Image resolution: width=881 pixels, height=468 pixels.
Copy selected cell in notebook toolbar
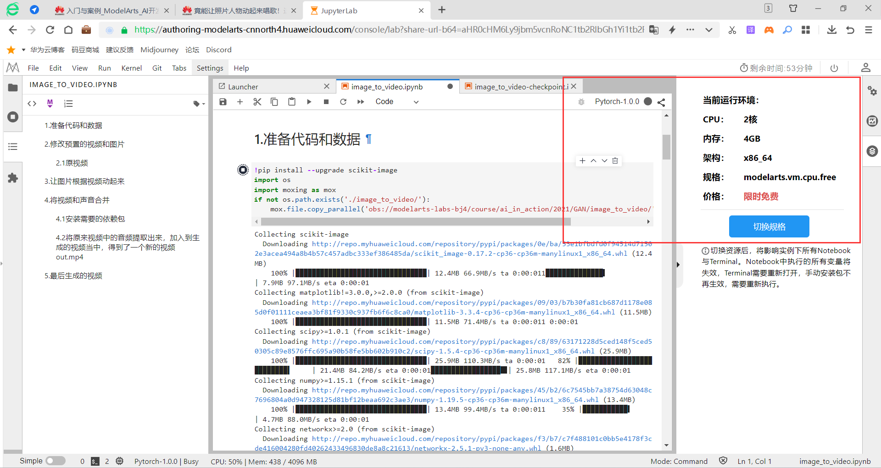274,102
